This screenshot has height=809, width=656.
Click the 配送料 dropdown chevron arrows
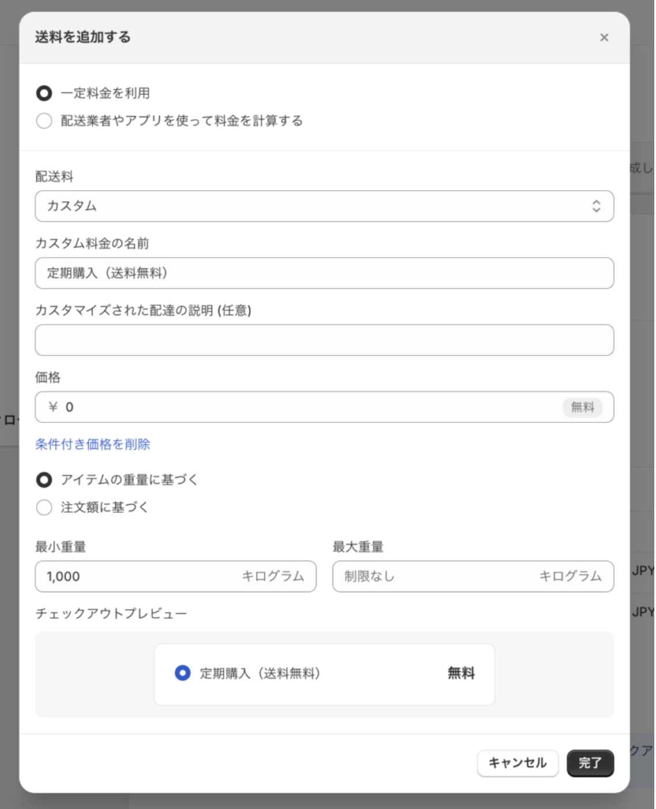[x=596, y=206]
